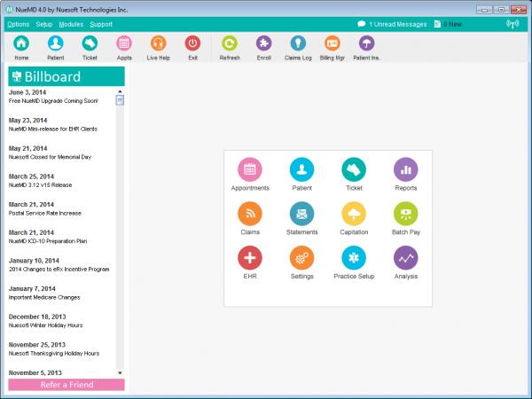Viewport: 532px width, 399px height.
Task: Click the Billboard scrollbar thumb
Action: click(120, 100)
